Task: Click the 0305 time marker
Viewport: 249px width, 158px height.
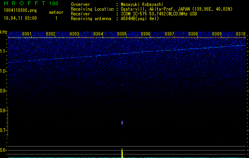Action: (x=122, y=34)
